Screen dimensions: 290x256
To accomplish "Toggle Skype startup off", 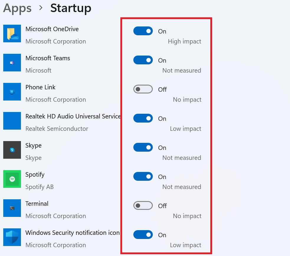I will 143,147.
